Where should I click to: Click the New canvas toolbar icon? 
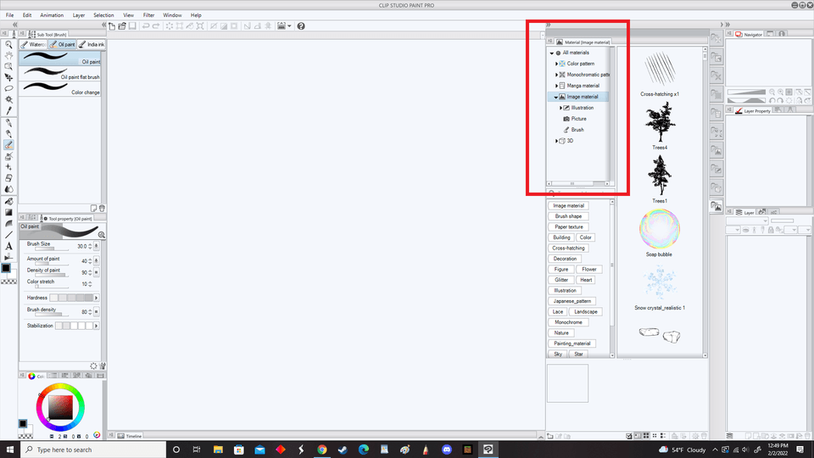[112, 26]
